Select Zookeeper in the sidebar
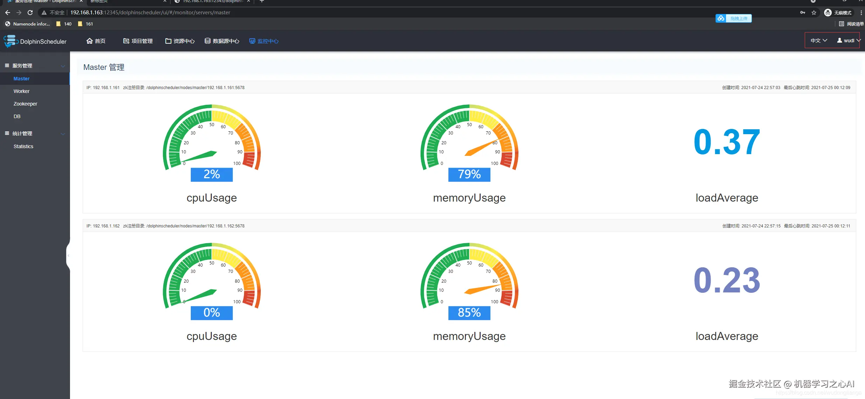The image size is (865, 399). (x=25, y=104)
